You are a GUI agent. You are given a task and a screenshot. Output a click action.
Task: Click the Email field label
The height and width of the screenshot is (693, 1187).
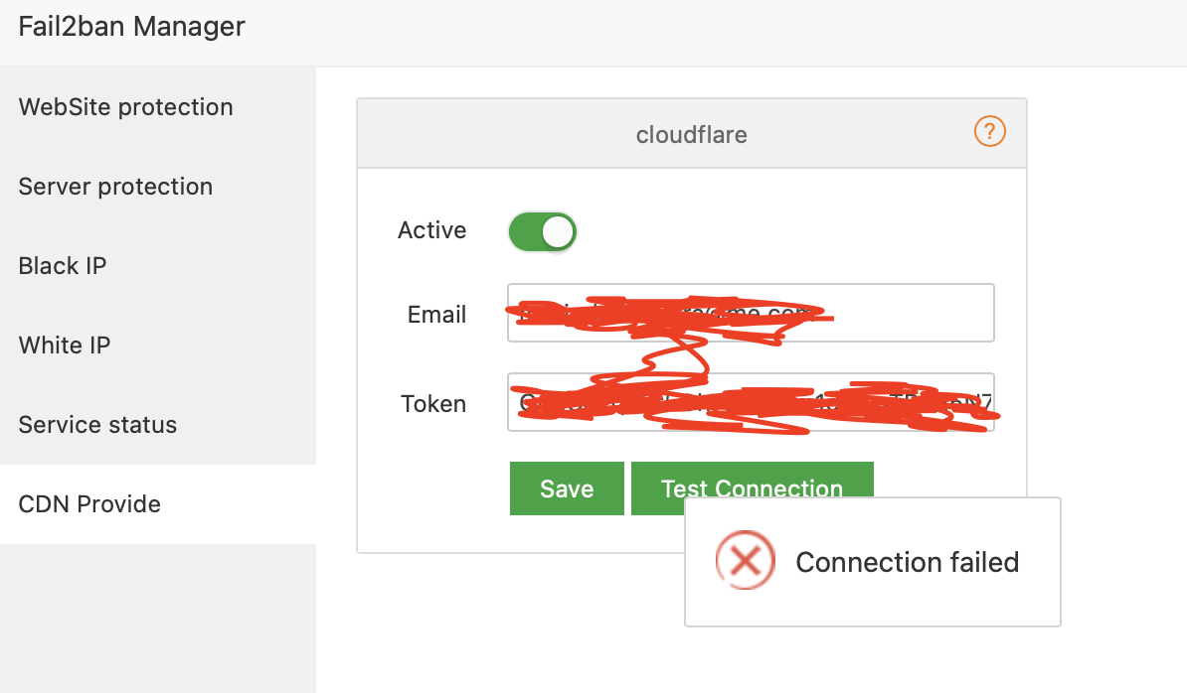coord(436,313)
